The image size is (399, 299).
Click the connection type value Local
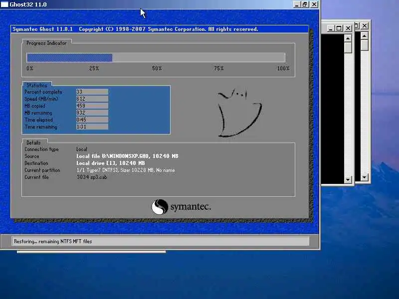click(x=82, y=149)
